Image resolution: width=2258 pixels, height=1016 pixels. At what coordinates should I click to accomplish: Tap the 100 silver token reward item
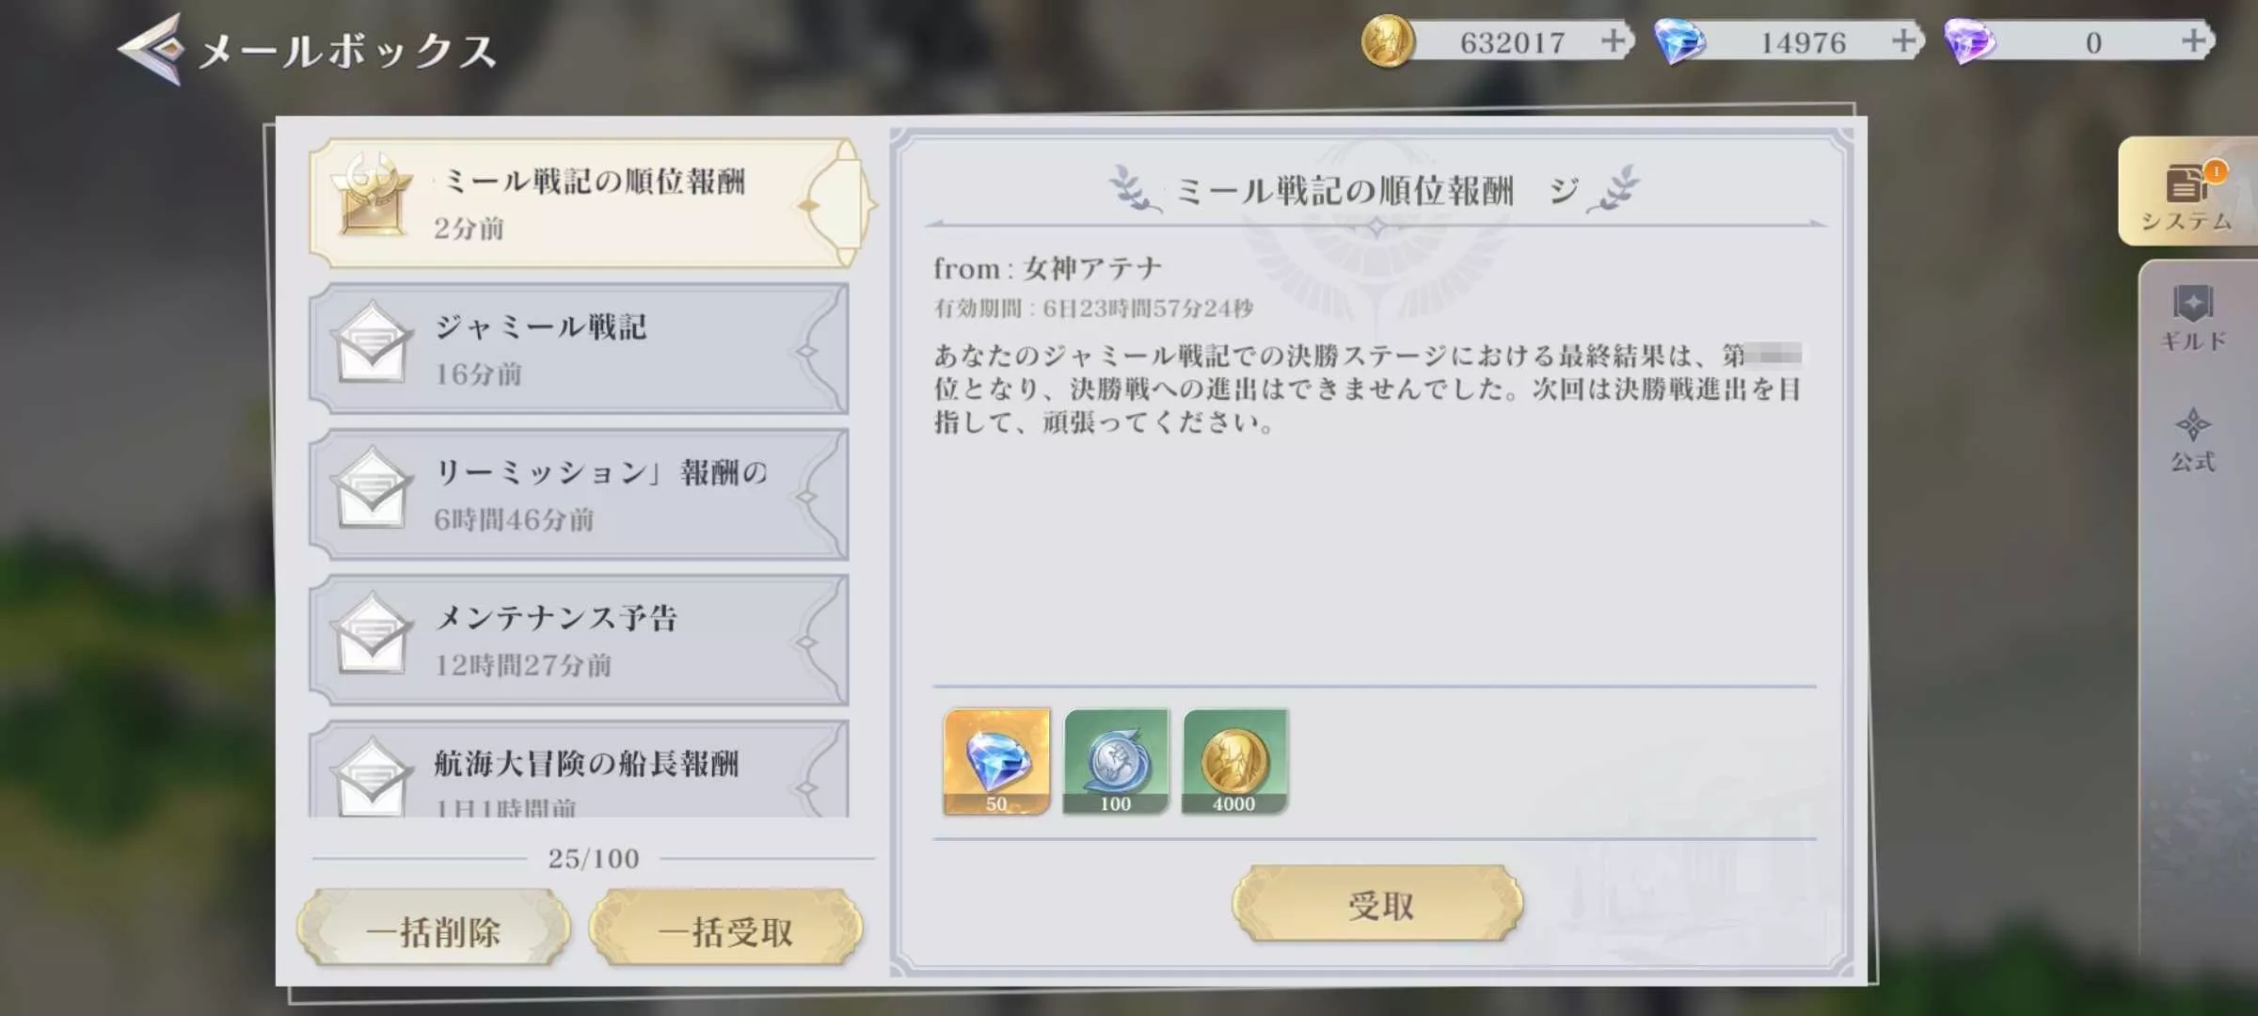(x=1116, y=761)
